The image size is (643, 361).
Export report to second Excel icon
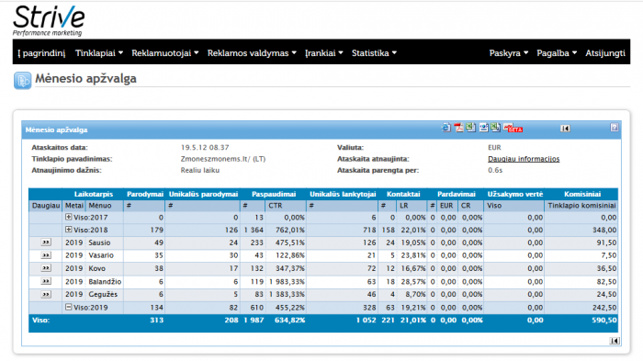[496, 128]
